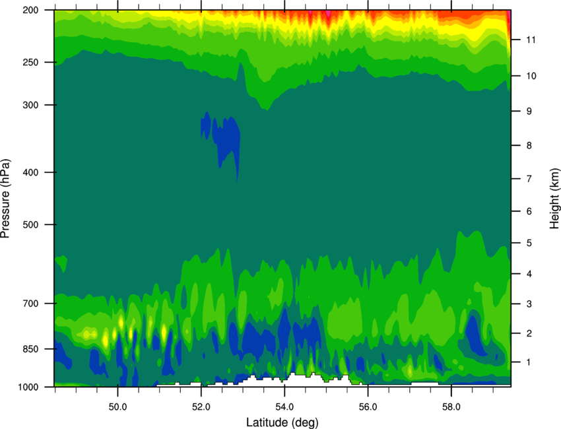Click the Latitude (deg) axis title
The width and height of the screenshot is (561, 429).
pyautogui.click(x=282, y=422)
